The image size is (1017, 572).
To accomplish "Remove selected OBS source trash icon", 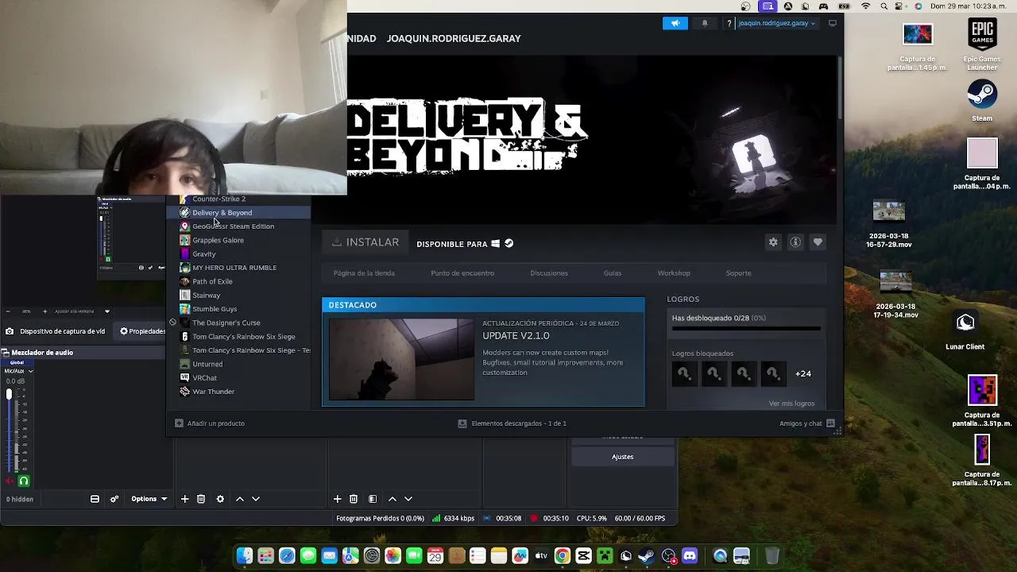I will (354, 499).
